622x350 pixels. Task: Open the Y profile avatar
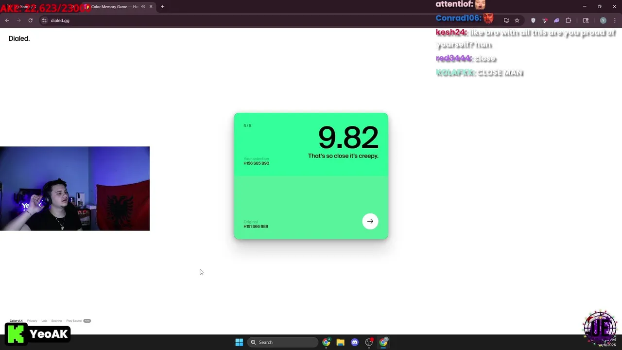tap(603, 20)
